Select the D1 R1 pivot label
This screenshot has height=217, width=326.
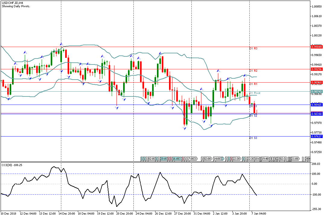tap(253, 84)
